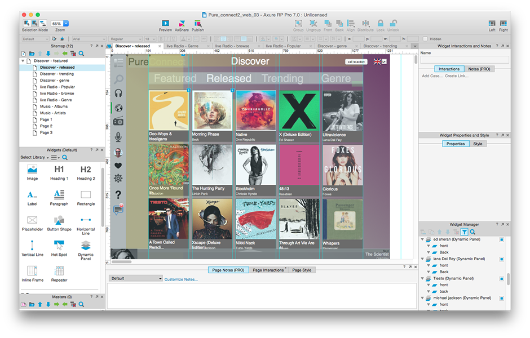Collapse the lana Del Rey panel tree
This screenshot has height=338, width=530.
pos(422,259)
